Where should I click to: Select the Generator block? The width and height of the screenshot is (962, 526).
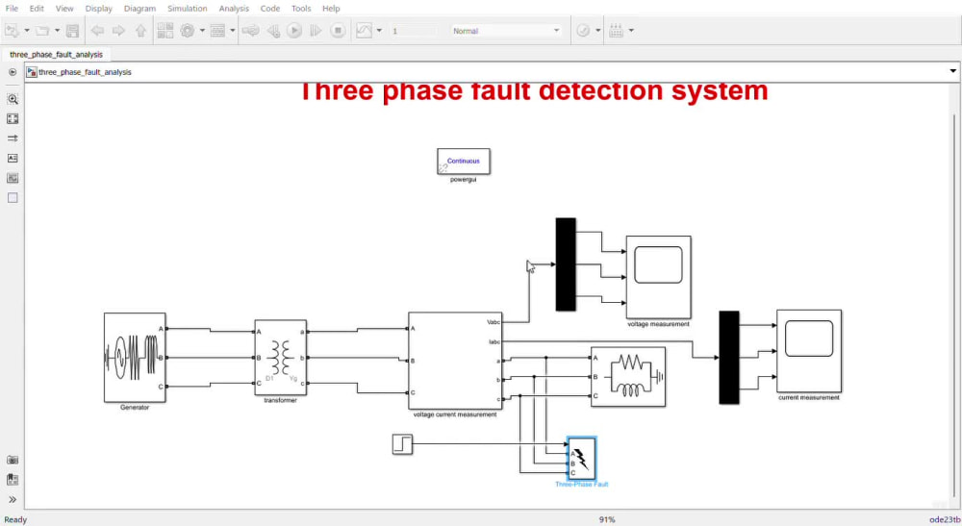click(x=135, y=358)
